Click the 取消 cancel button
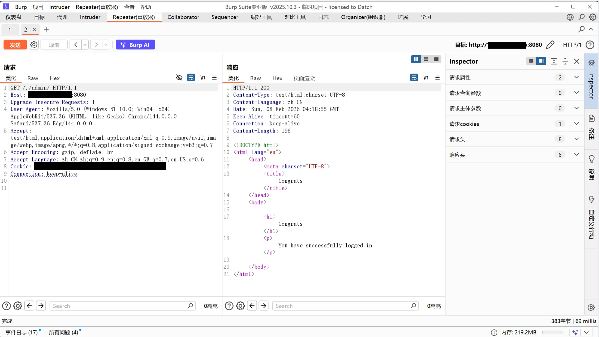The height and width of the screenshot is (337, 599). (54, 45)
